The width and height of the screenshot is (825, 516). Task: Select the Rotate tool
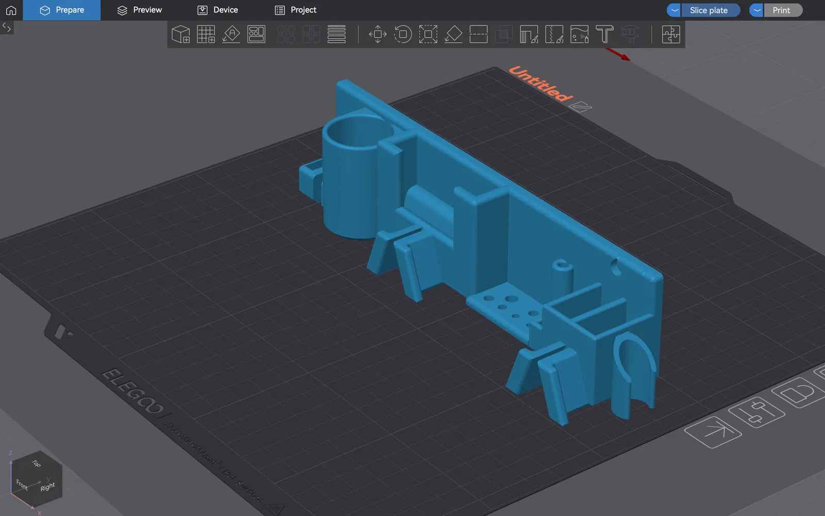point(403,35)
